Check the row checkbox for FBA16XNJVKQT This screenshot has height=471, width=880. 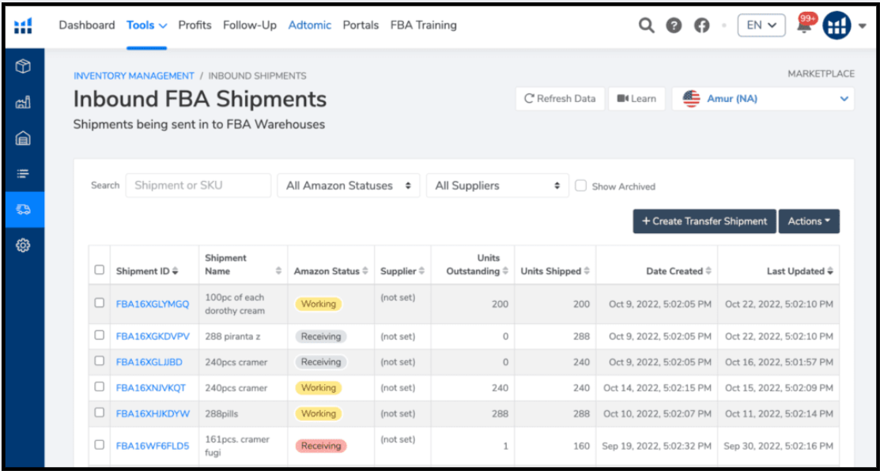pyautogui.click(x=100, y=387)
